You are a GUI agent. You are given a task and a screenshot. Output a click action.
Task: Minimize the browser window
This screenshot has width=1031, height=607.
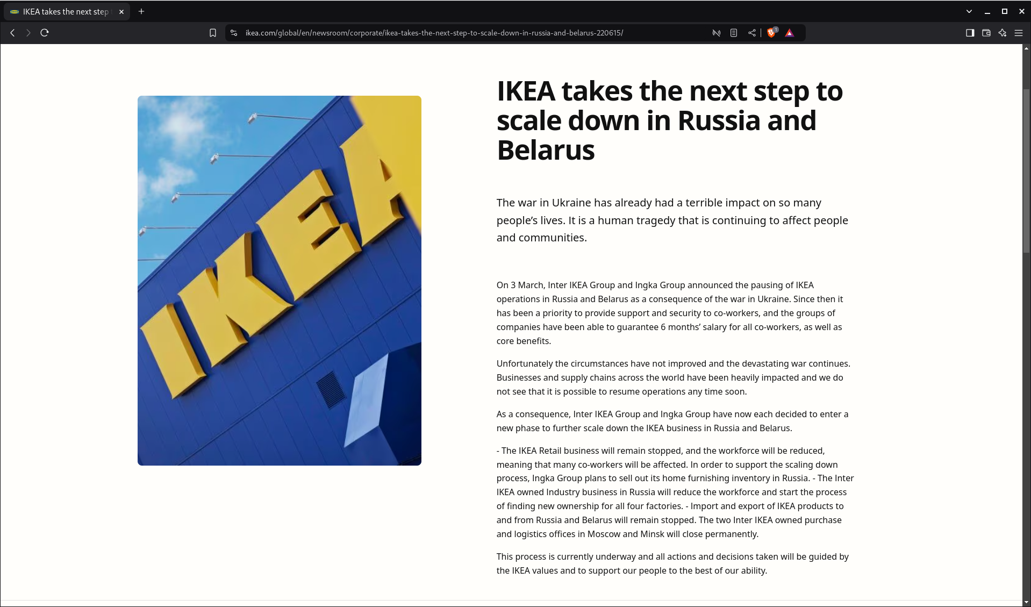point(987,11)
